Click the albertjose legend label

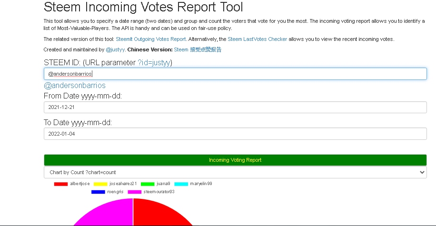[x=80, y=184]
